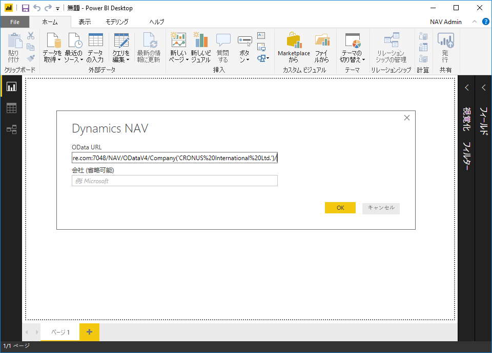Click New Quick Measure icon in 計算 group
The image size is (492, 353).
(423, 58)
